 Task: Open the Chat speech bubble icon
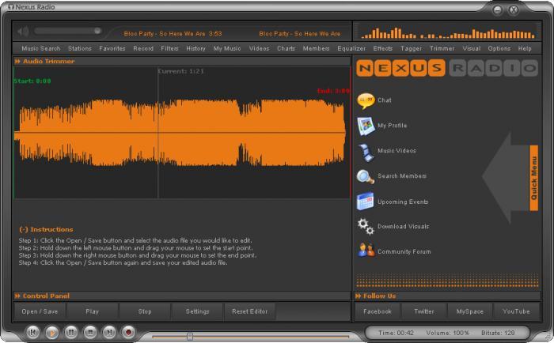click(366, 101)
